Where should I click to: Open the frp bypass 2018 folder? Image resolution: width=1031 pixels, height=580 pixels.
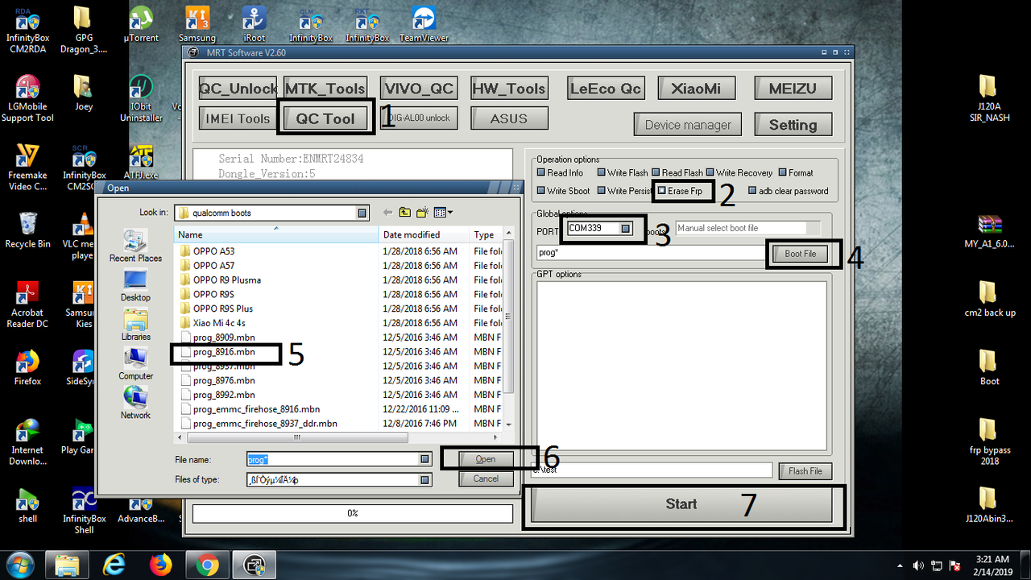(x=990, y=441)
